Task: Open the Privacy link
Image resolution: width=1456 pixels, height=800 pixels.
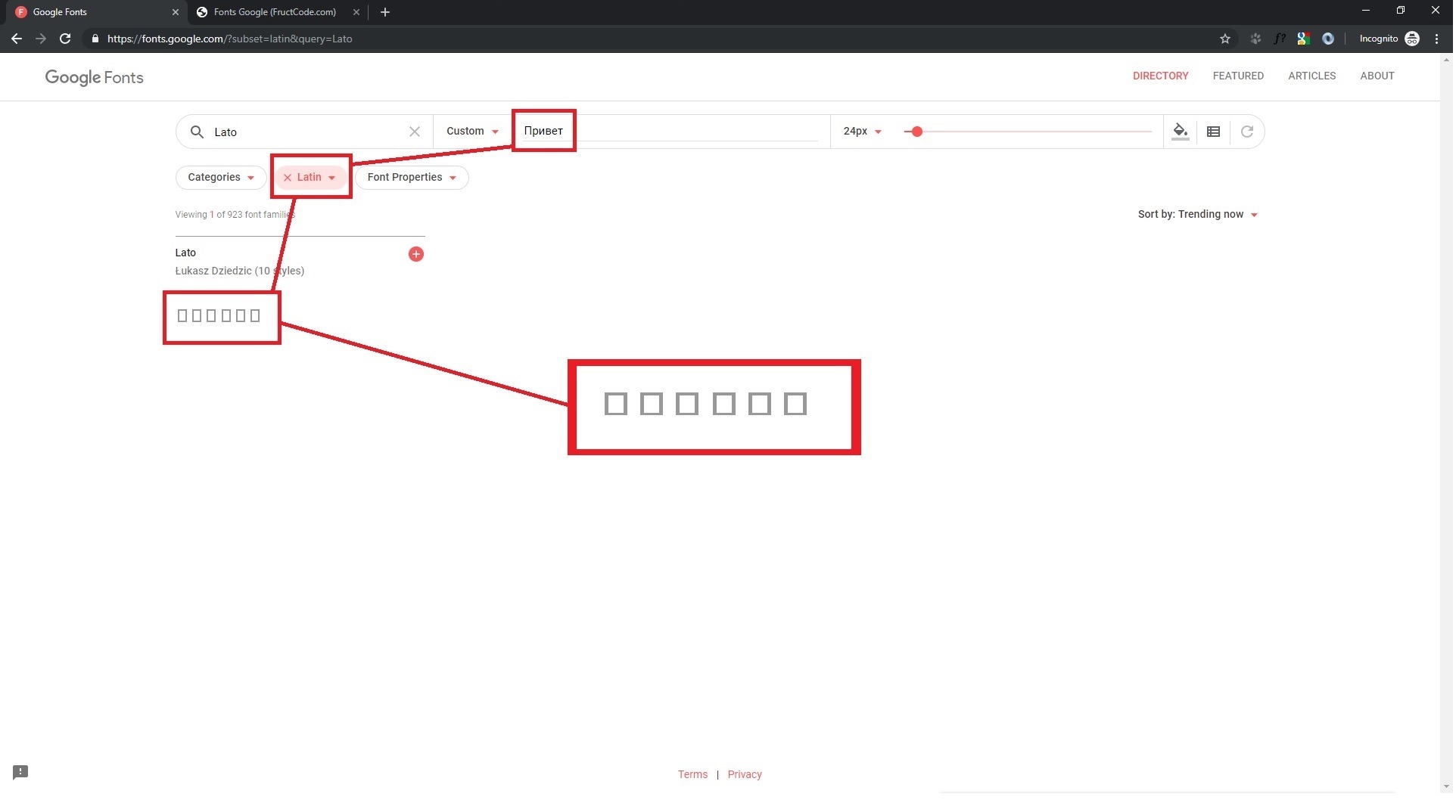Action: point(746,776)
